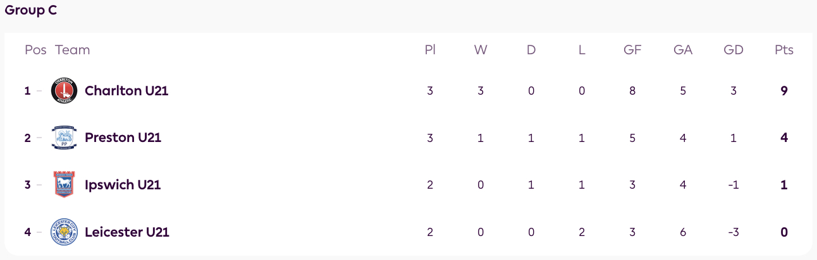Click the W column header
This screenshot has height=260, width=817.
(x=481, y=50)
